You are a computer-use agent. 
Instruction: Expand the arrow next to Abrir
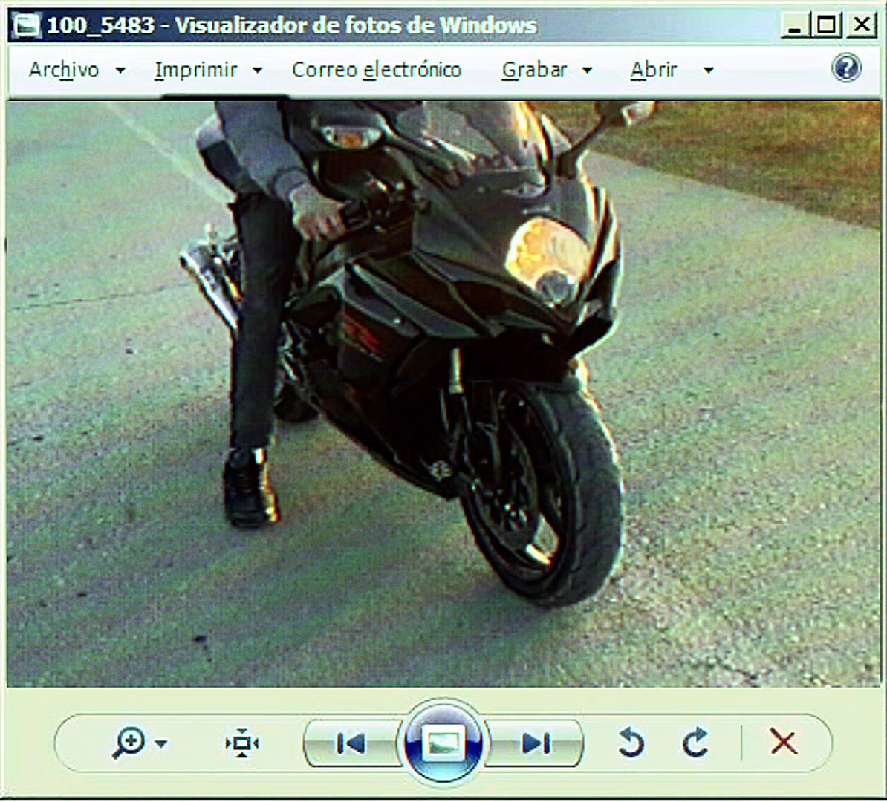click(708, 71)
